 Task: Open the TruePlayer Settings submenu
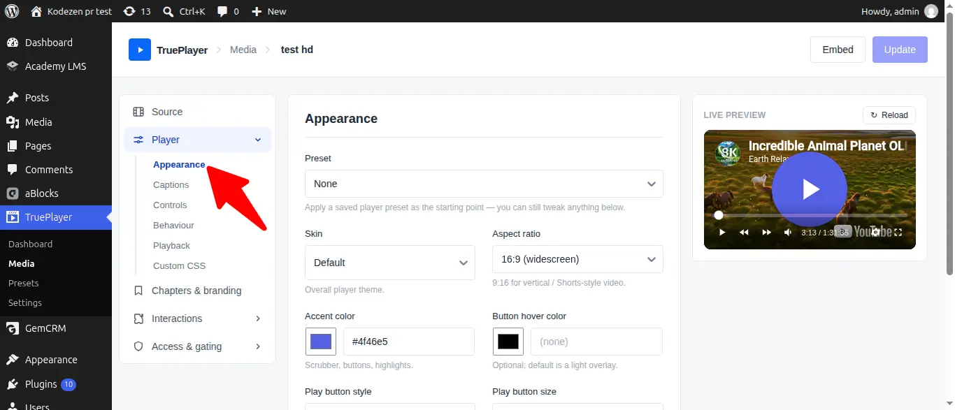click(x=25, y=302)
